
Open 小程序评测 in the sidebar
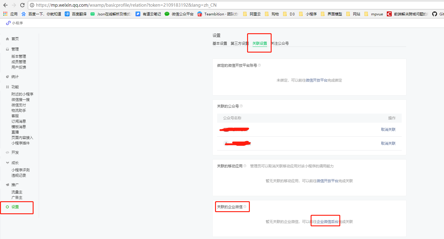click(x=21, y=170)
